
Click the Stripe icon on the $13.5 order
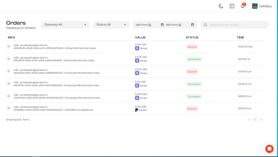[137, 48]
